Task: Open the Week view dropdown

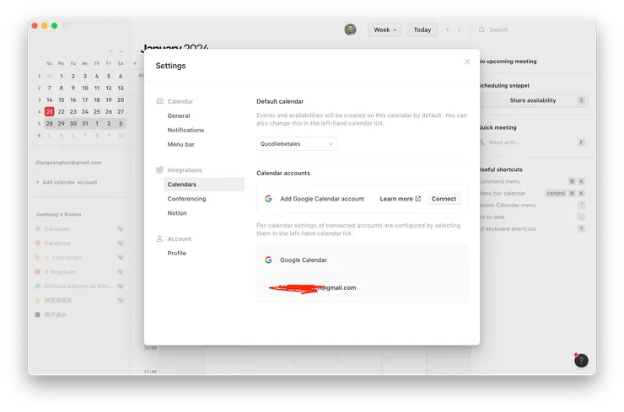Action: (x=385, y=29)
